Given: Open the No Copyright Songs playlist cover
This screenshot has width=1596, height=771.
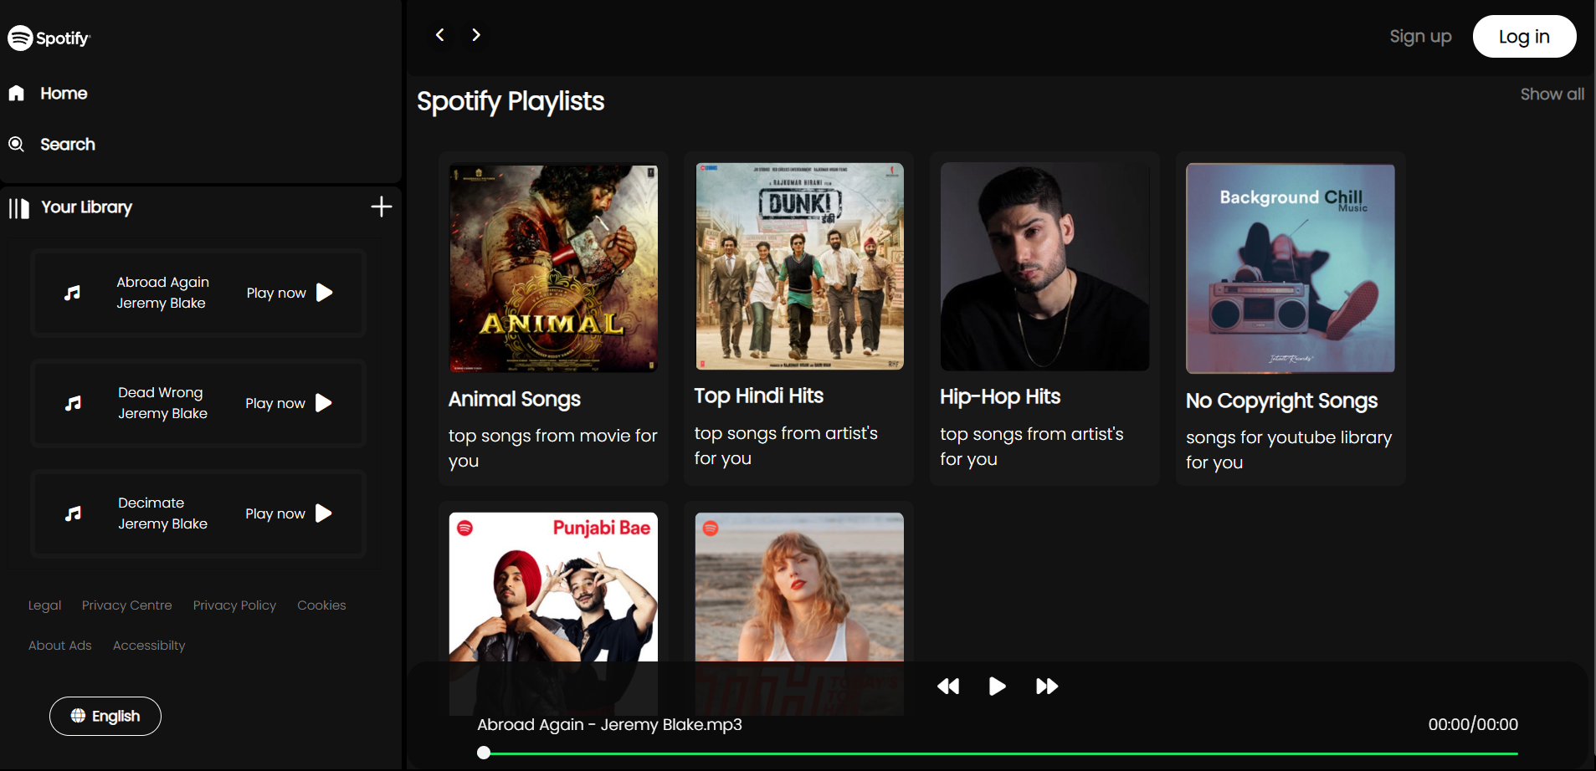Looking at the screenshot, I should coord(1291,268).
